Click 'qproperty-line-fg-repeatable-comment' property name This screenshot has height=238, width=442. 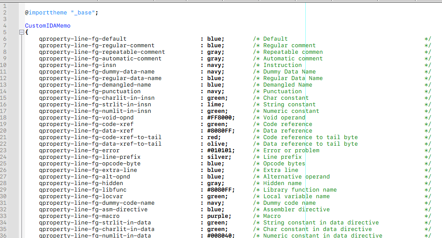102,52
